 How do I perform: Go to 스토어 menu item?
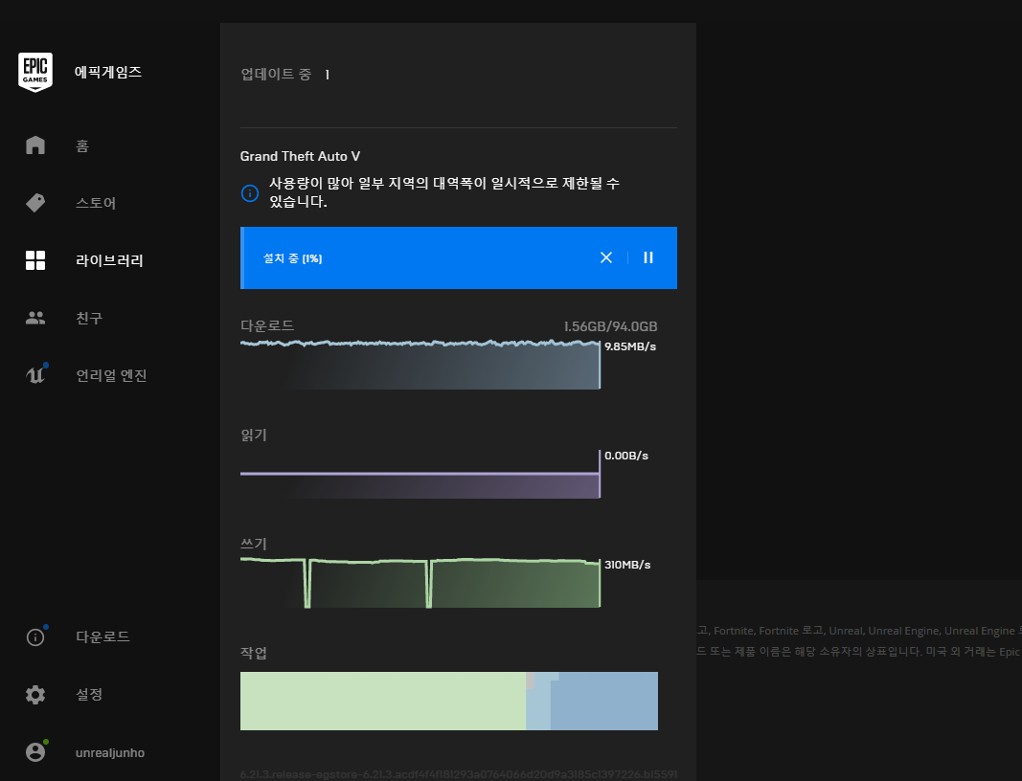[x=96, y=203]
